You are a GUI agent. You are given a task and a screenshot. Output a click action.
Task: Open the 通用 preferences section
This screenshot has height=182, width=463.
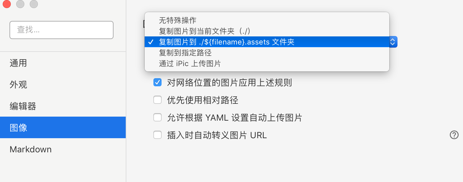[18, 63]
